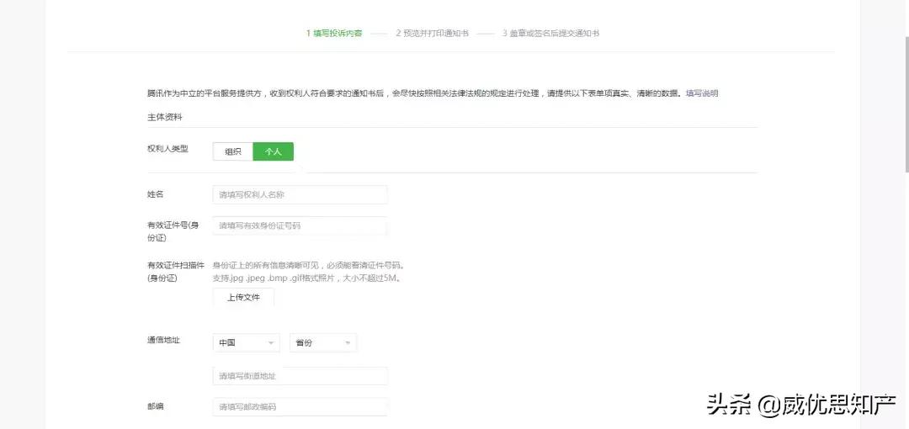Screen dimensions: 909x429
Task: Click the 邮编 postal code field
Action: (x=300, y=407)
